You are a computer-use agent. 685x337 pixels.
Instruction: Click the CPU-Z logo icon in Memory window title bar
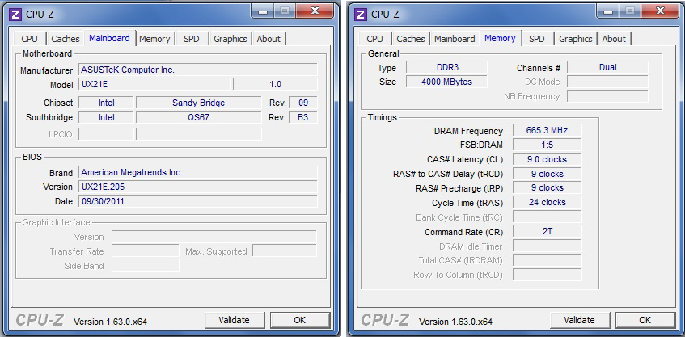pos(361,14)
